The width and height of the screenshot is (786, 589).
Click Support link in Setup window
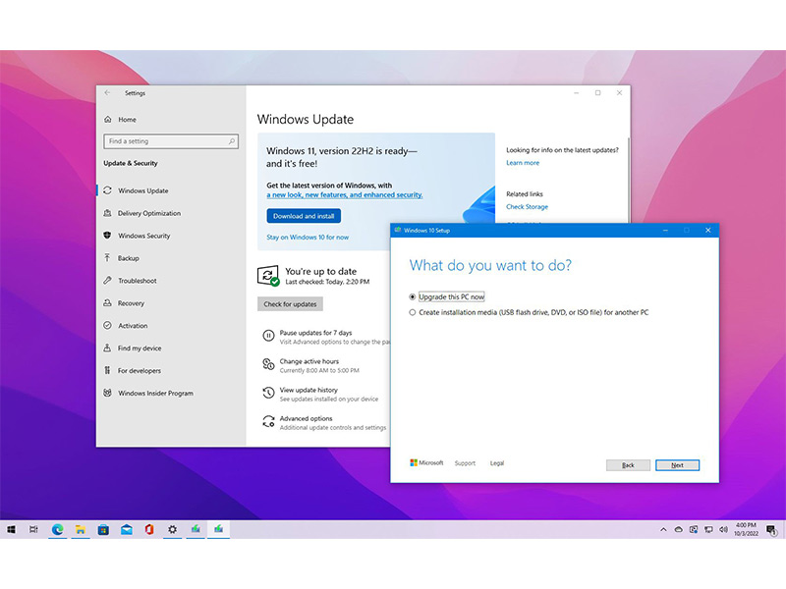point(465,463)
